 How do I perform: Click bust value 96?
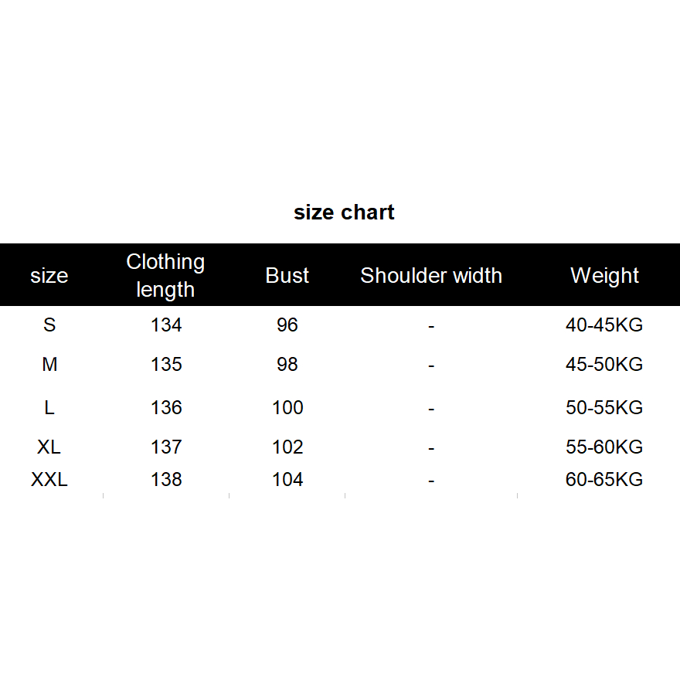287,325
